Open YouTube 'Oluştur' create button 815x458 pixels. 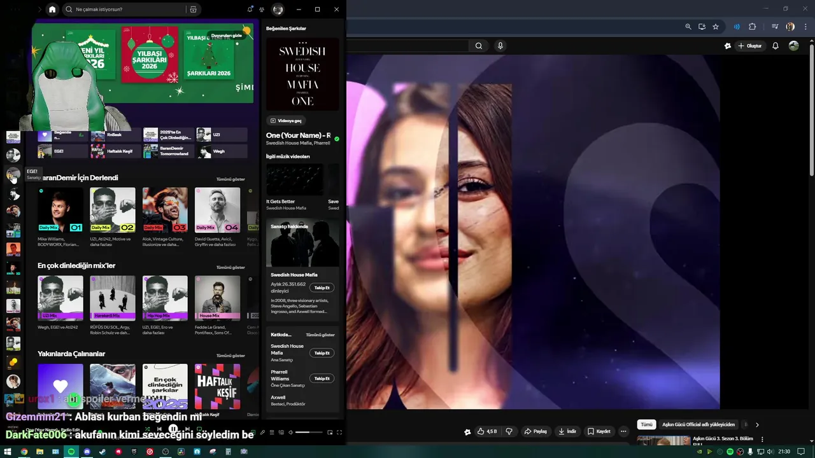[x=750, y=46]
